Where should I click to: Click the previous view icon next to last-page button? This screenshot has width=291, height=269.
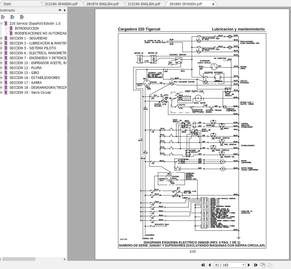point(263,265)
